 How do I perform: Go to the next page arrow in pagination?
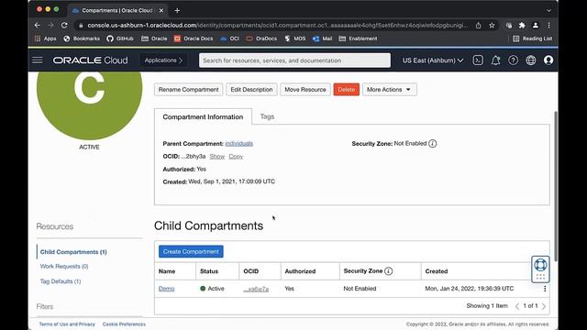(x=544, y=306)
